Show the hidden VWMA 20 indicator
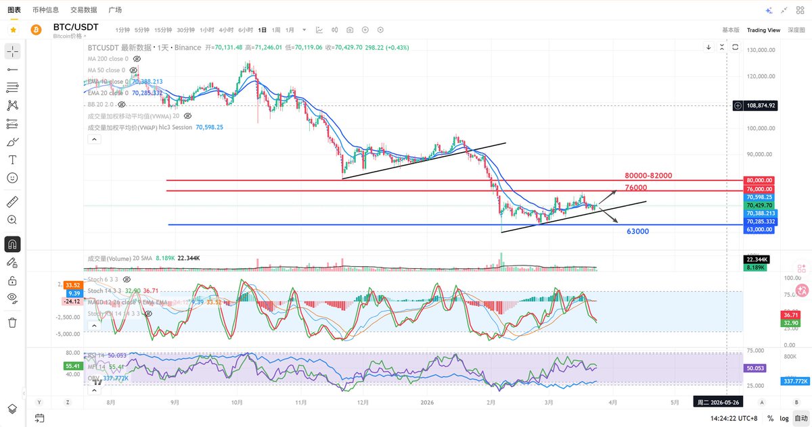 click(186, 116)
